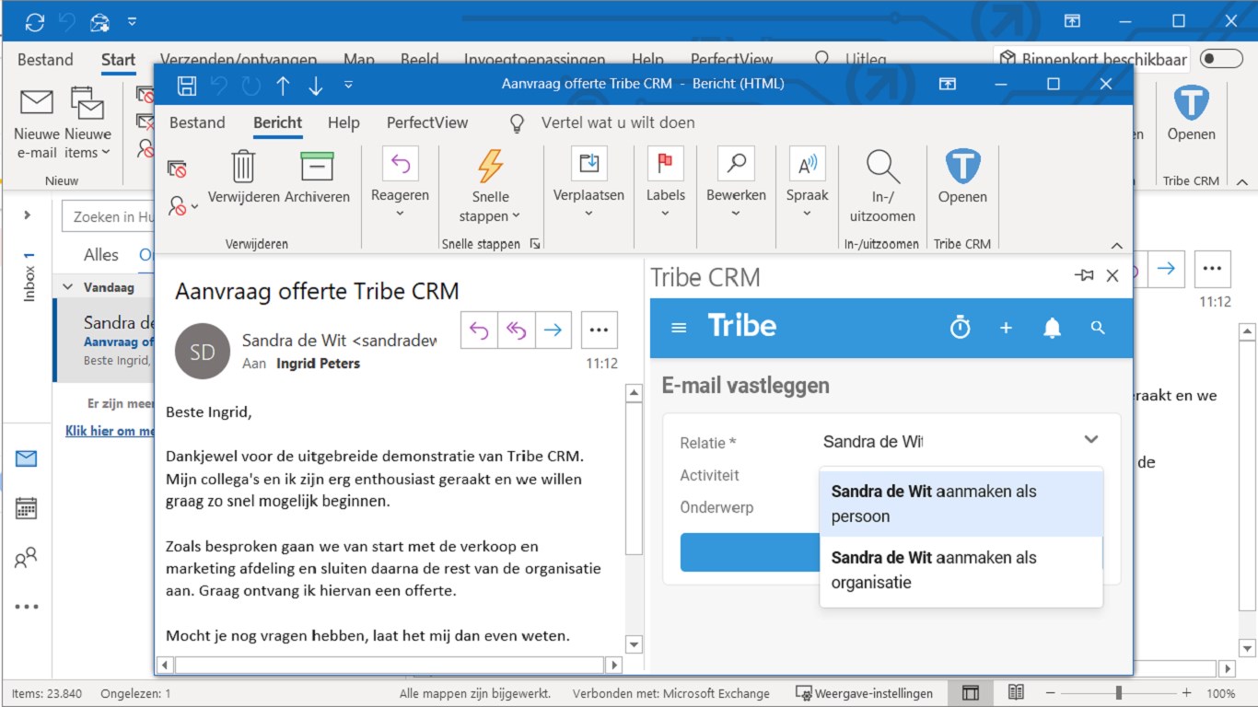The image size is (1258, 707).
Task: Expand the folder pane chevron
Action: [27, 215]
